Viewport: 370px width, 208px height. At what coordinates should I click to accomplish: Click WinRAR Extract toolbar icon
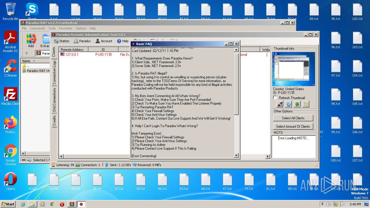tap(45, 41)
